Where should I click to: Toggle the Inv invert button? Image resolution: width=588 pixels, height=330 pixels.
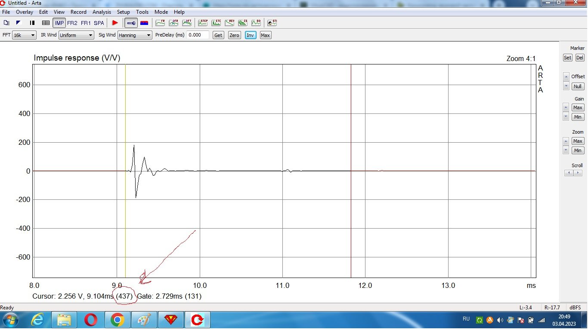(250, 35)
